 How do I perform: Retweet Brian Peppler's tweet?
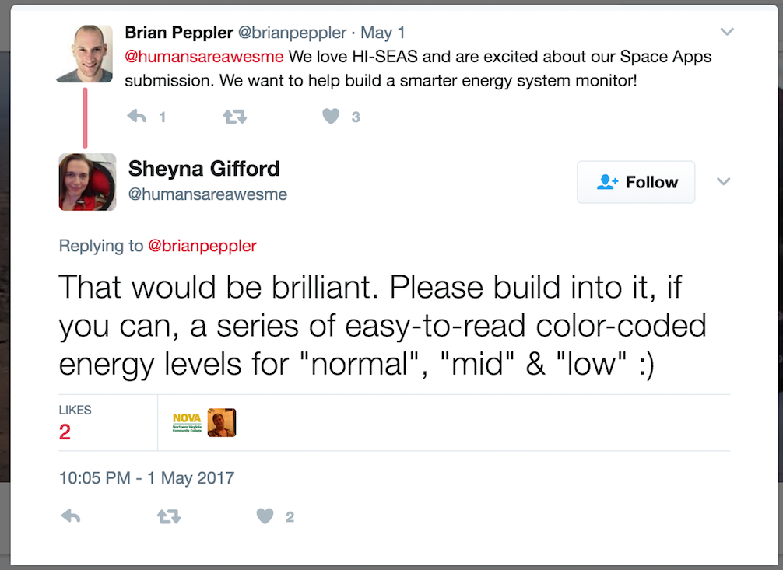(x=235, y=117)
